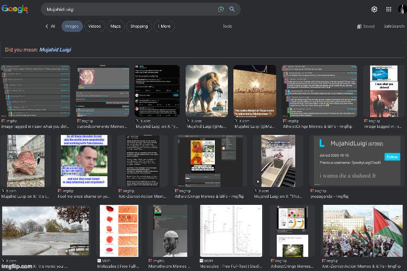Viewport: 407px width, 271px height.
Task: Open the black tweet screenshot thumbnail
Action: pos(157,91)
